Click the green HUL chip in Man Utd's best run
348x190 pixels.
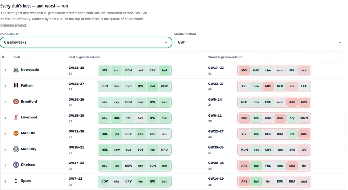(x=105, y=134)
